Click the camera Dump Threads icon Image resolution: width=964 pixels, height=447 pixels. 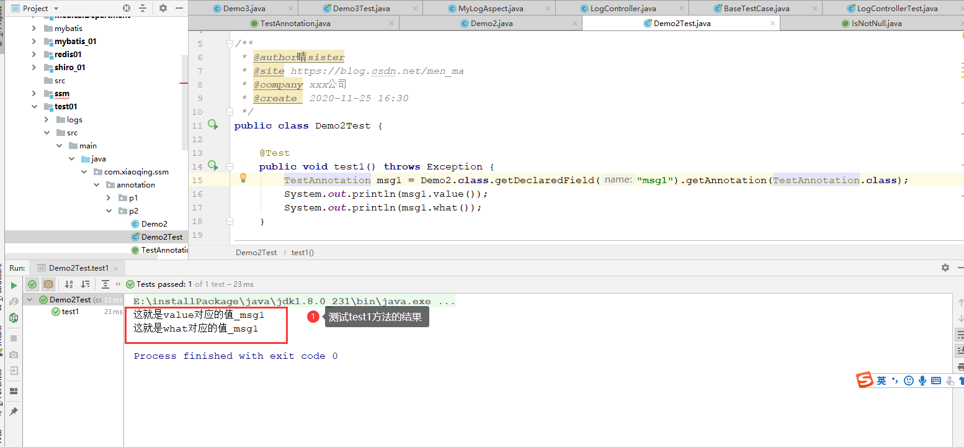tap(14, 354)
